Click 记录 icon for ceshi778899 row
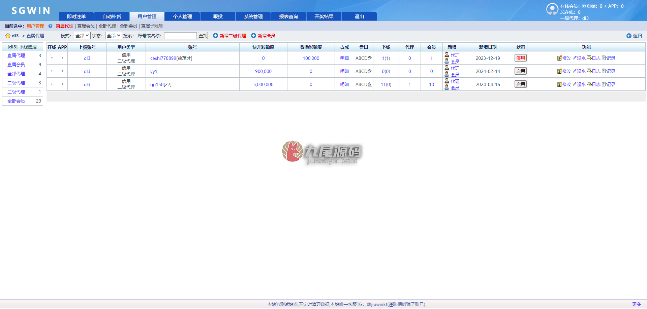This screenshot has height=309, width=647. (604, 58)
